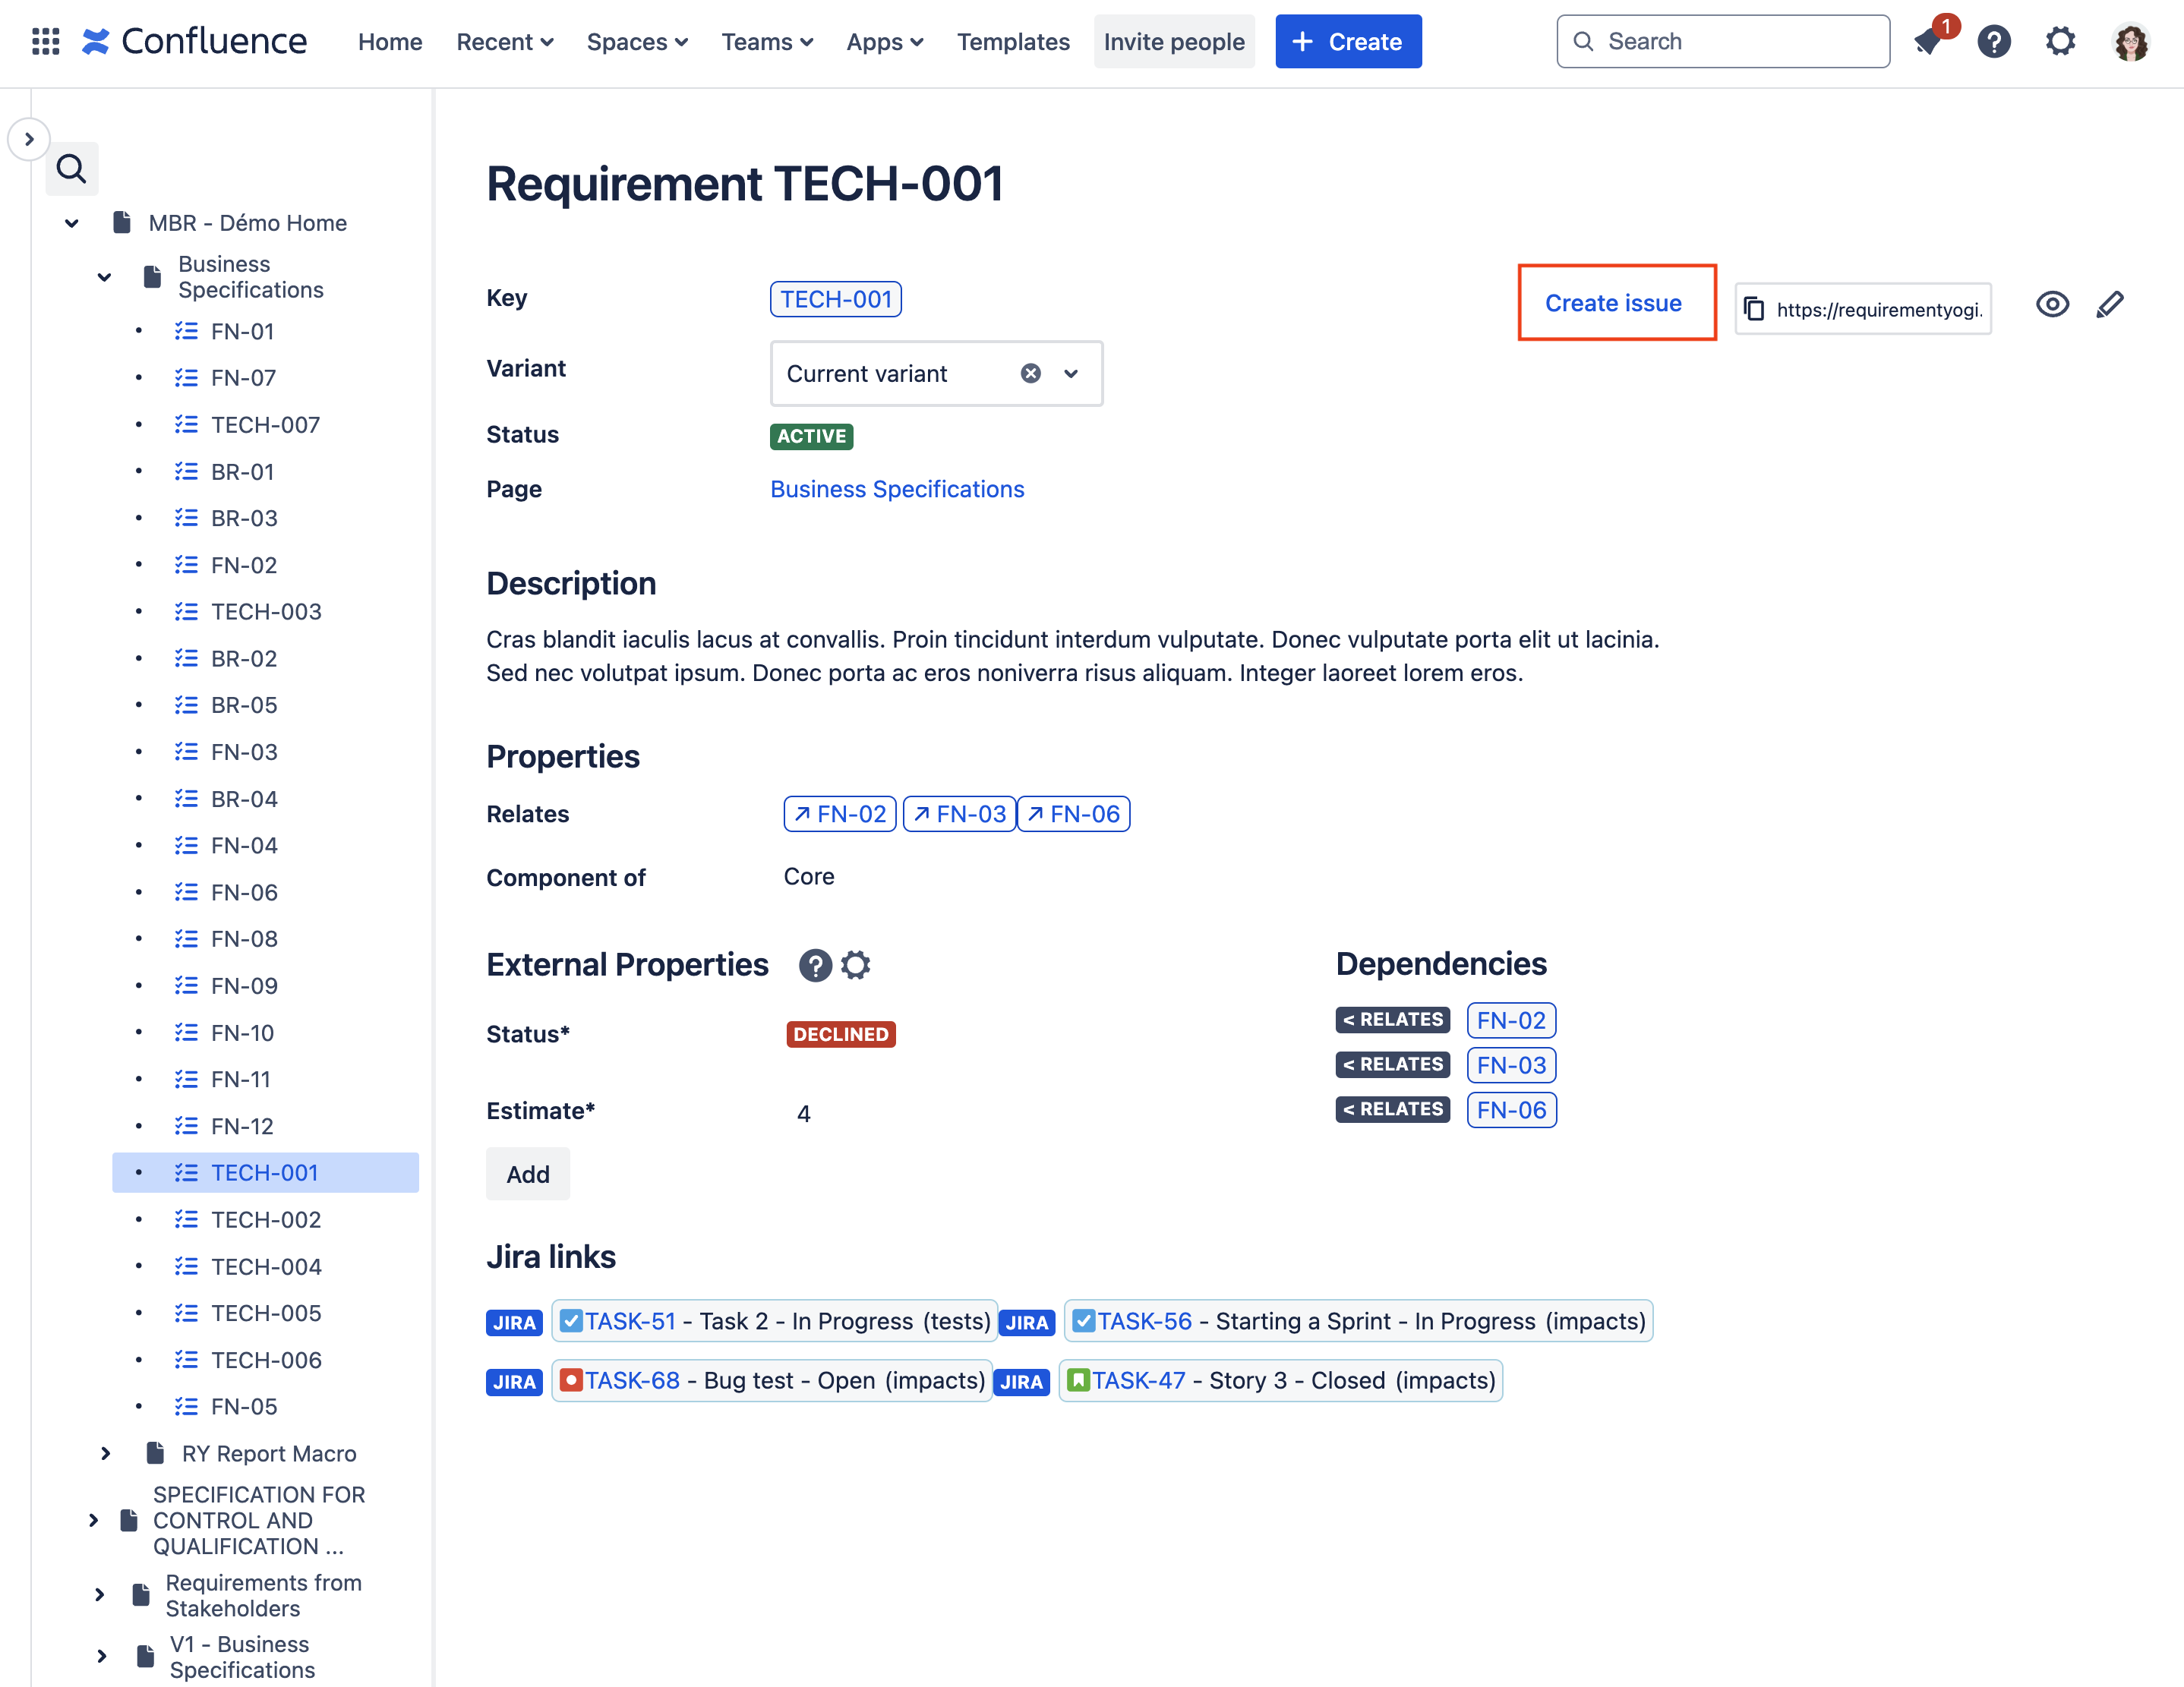The width and height of the screenshot is (2184, 1687).
Task: Toggle watching via the eye icon
Action: 2052,305
